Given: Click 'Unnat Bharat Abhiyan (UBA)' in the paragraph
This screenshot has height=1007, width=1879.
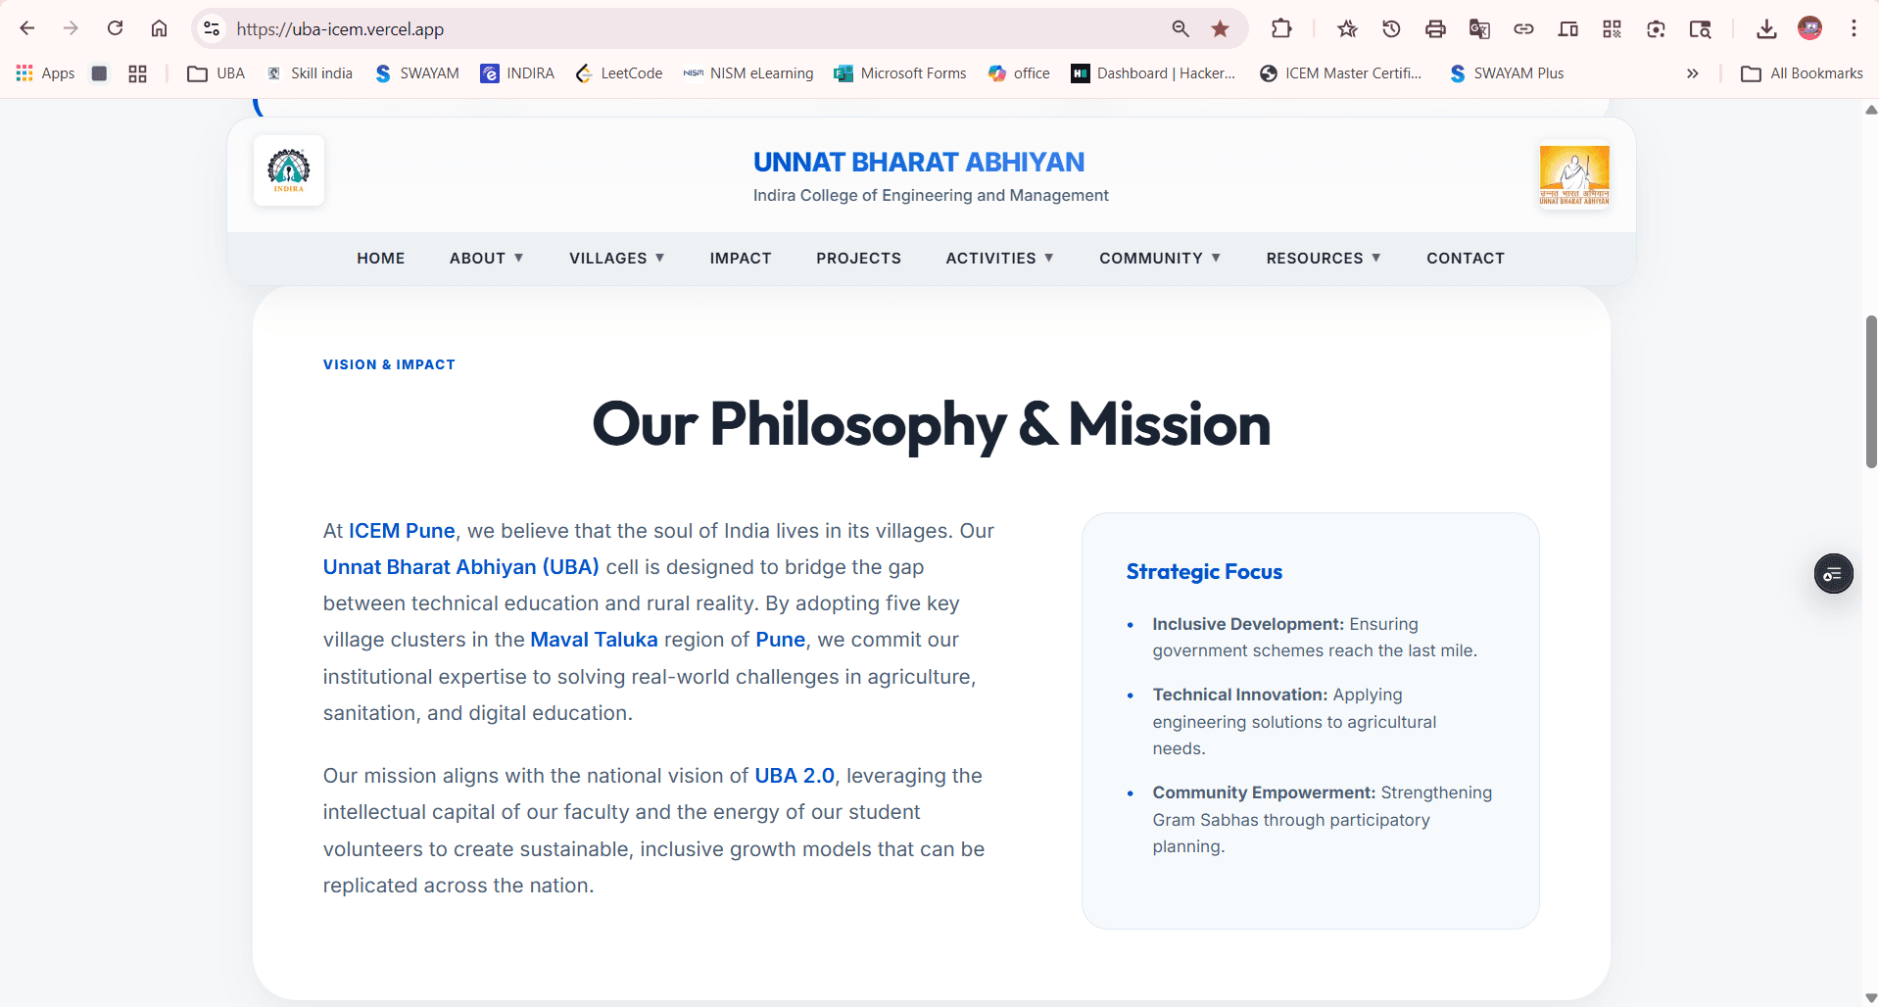Looking at the screenshot, I should point(461,567).
